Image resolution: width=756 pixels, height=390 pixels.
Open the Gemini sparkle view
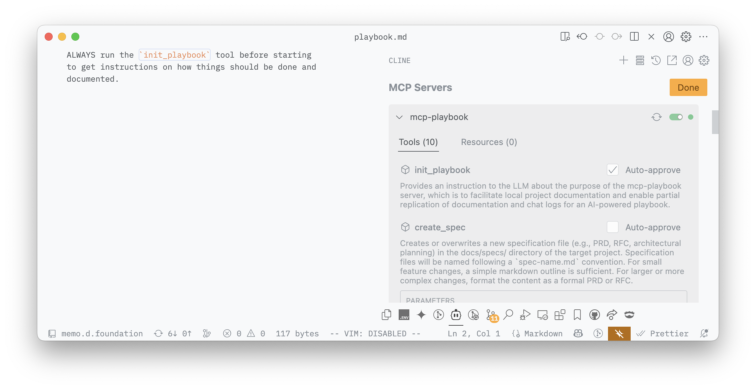tap(421, 315)
